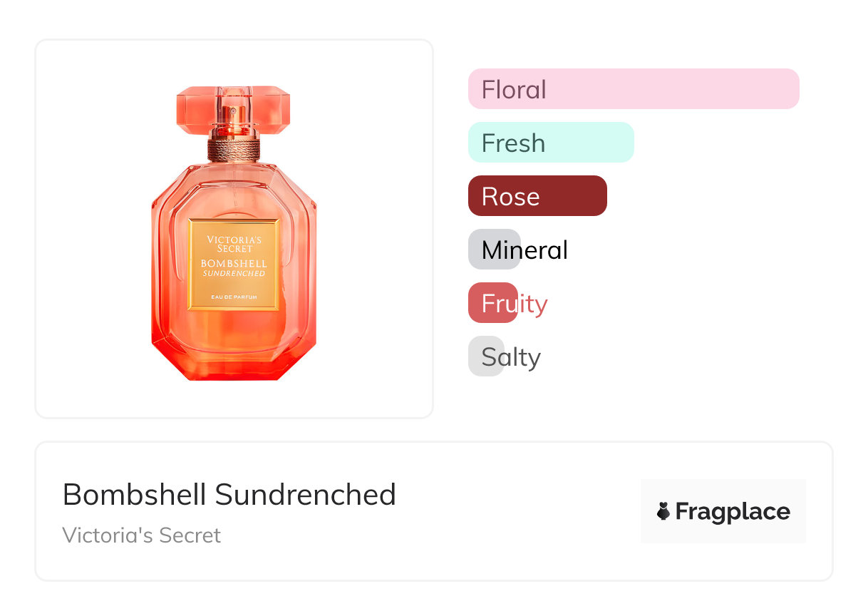Open the perfume bottle product photo
The width and height of the screenshot is (868, 616).
pos(234,228)
